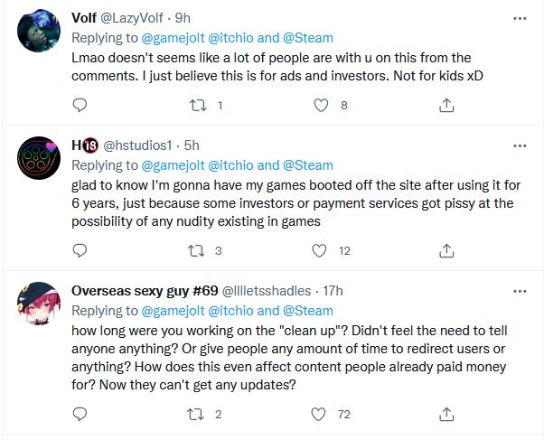544x440 pixels.
Task: Reply to hstudios1's tweet
Action: click(80, 251)
